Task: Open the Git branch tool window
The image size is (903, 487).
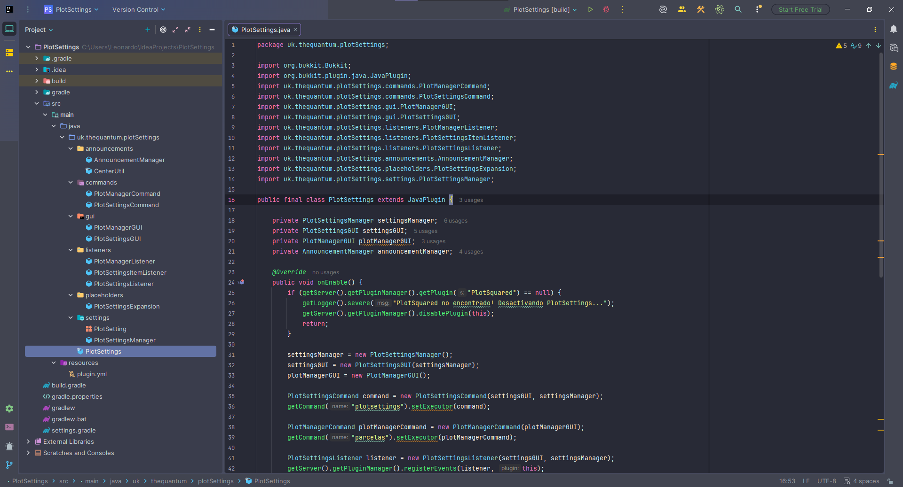Action: coord(9,464)
